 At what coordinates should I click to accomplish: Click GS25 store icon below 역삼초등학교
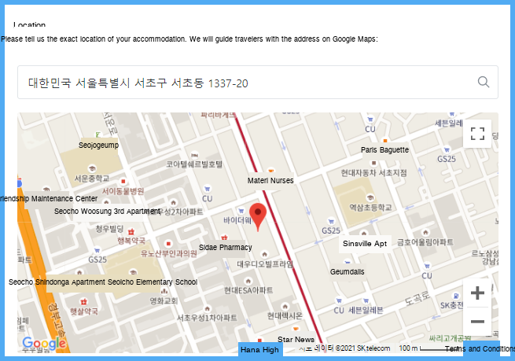click(331, 221)
